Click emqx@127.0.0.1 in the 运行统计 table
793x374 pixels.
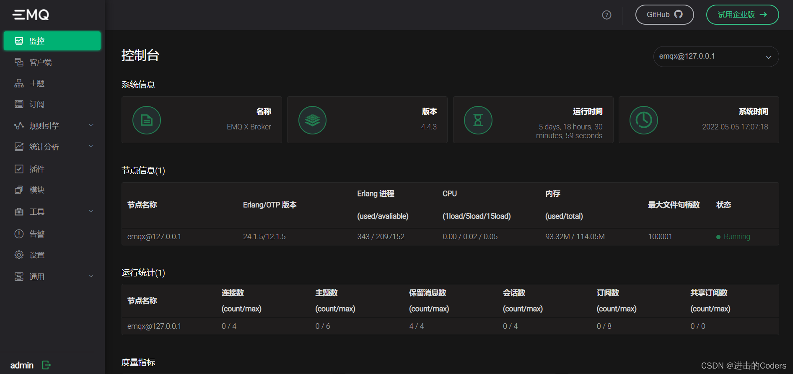154,326
